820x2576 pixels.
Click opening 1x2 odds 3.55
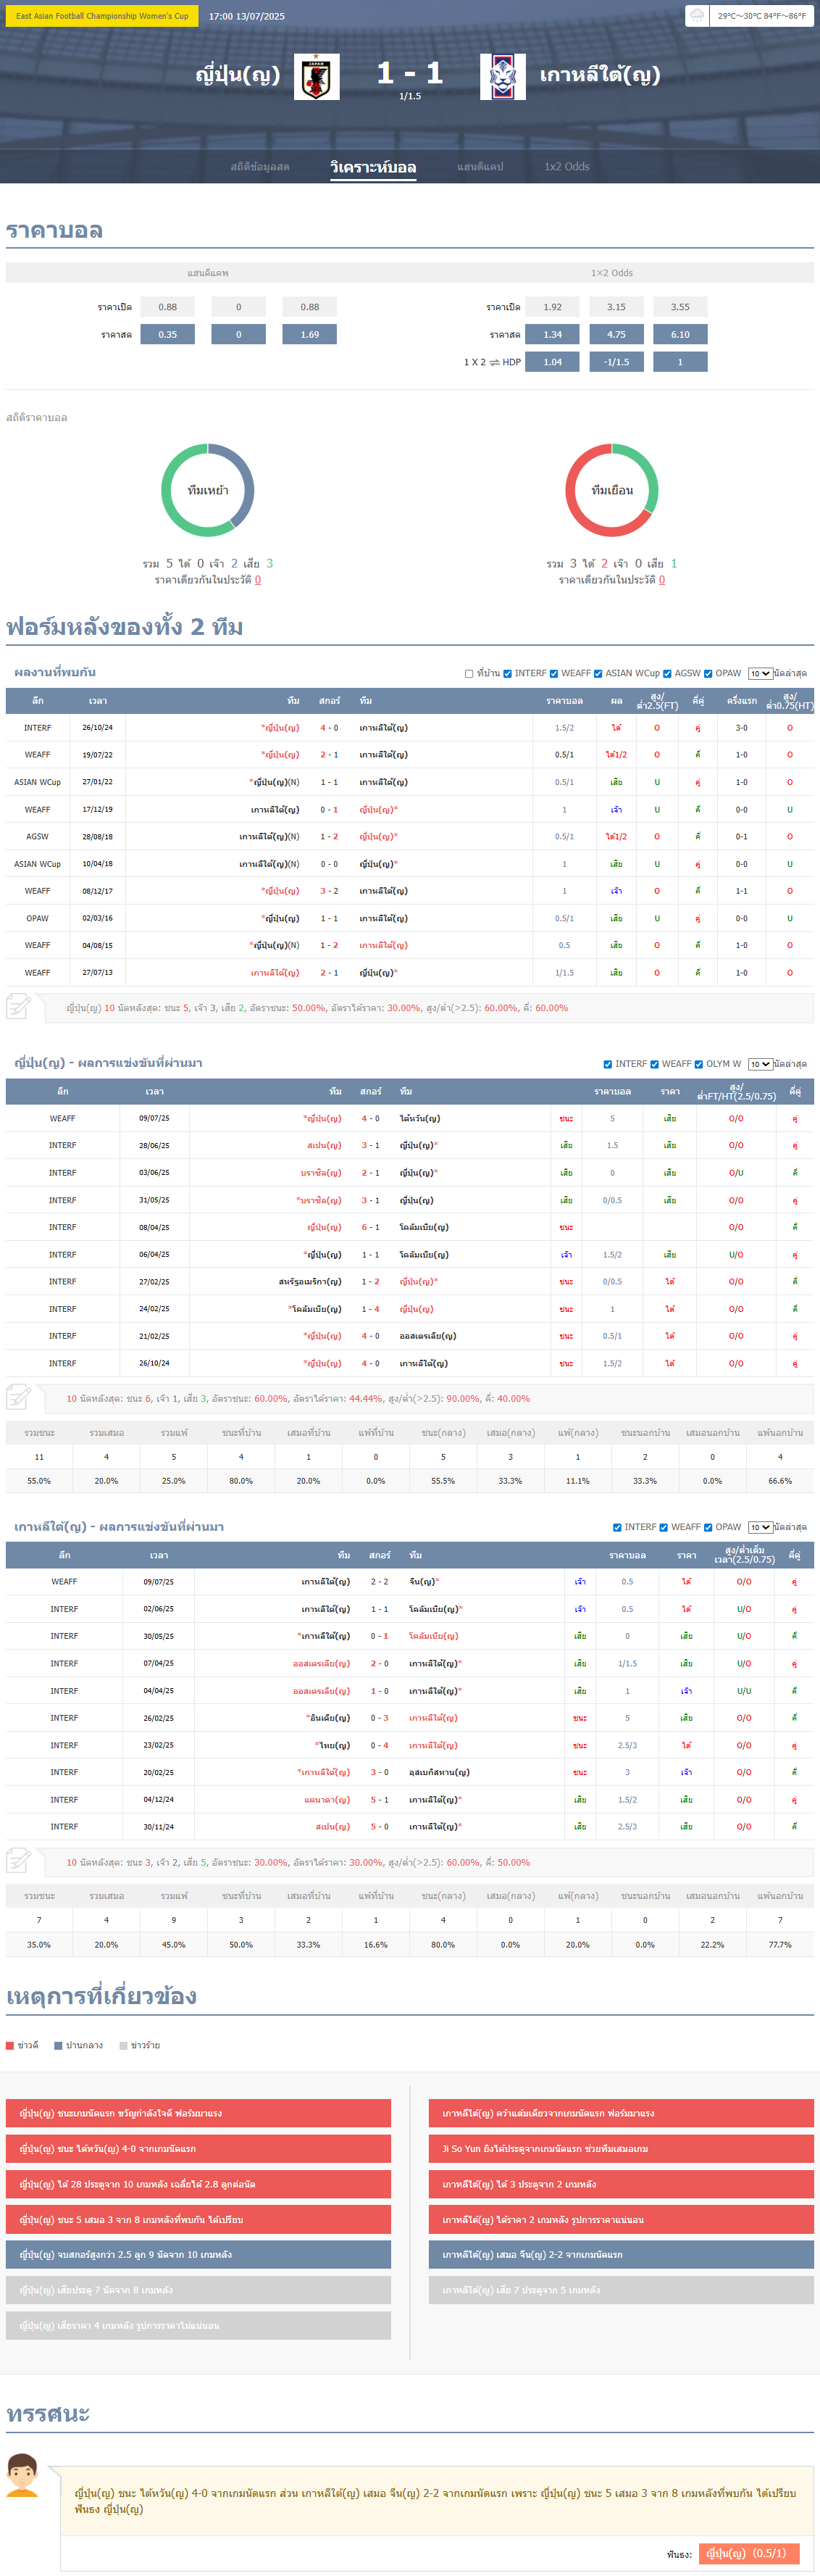click(680, 307)
